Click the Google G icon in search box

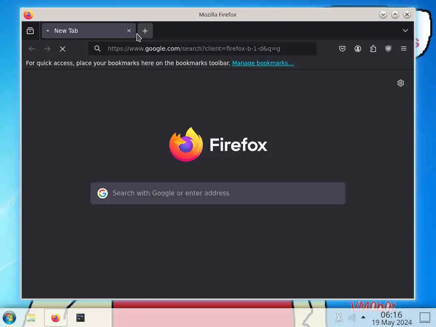103,193
